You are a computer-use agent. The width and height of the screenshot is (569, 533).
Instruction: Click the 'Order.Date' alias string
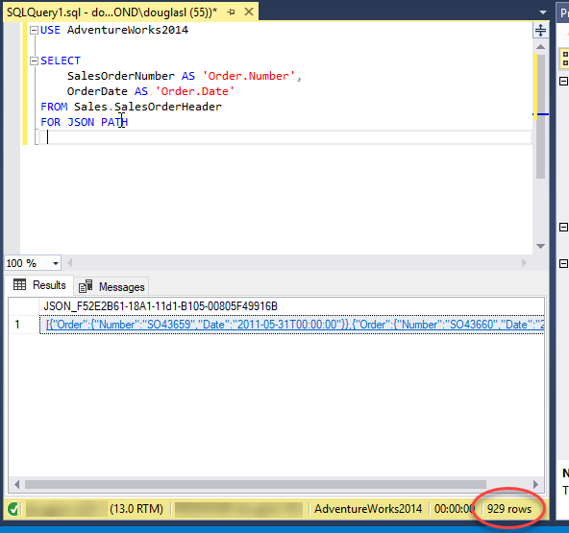coord(195,91)
